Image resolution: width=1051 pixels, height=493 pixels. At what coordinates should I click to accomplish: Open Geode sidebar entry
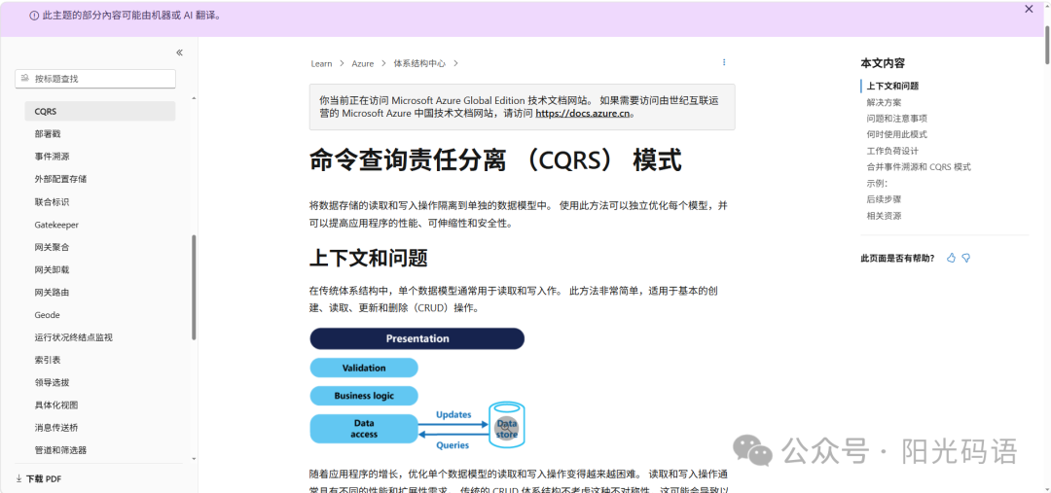[x=47, y=315]
